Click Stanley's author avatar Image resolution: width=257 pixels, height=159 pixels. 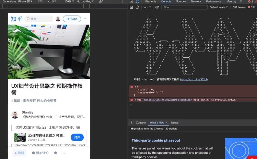click(x=15, y=115)
